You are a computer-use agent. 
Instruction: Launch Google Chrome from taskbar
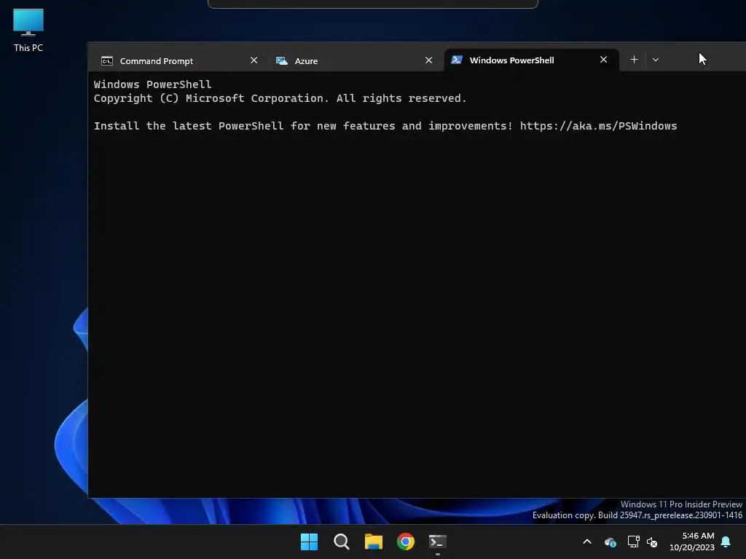point(405,542)
